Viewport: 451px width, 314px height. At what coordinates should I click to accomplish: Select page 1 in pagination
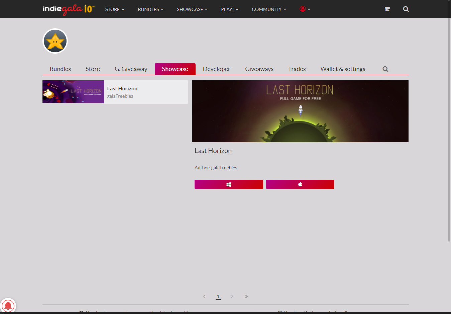click(x=218, y=296)
